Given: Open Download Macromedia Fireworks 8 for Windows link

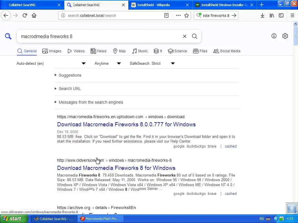Looking at the screenshot, I should 116,168.
